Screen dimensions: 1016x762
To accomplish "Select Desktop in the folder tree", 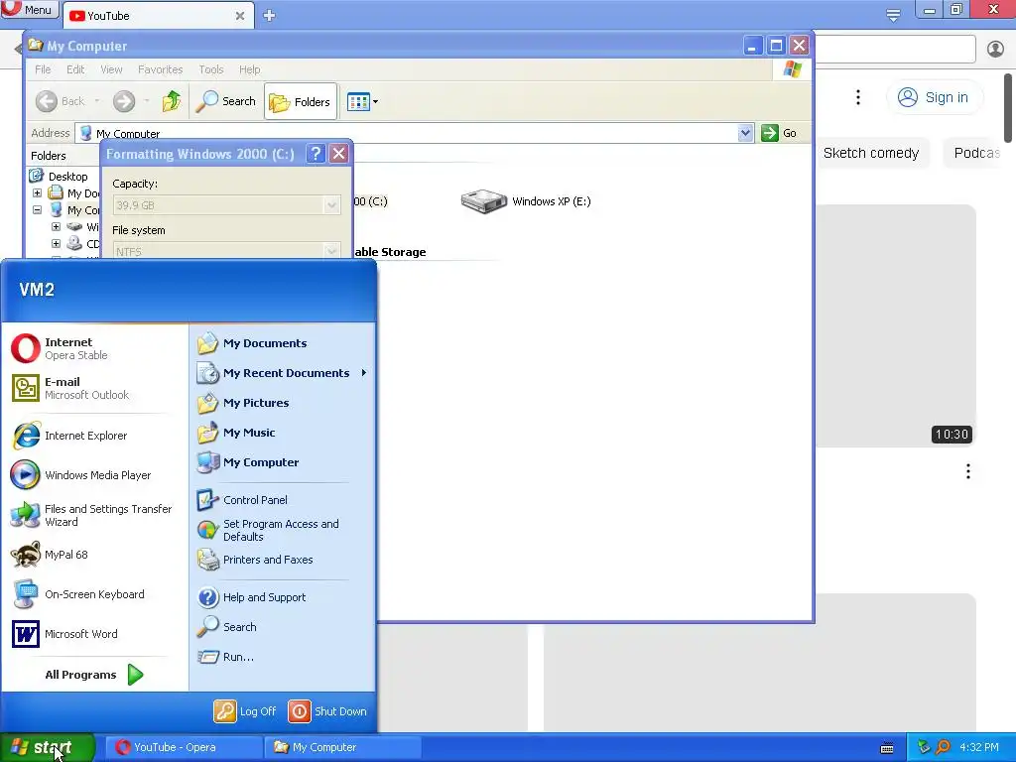I will (67, 177).
